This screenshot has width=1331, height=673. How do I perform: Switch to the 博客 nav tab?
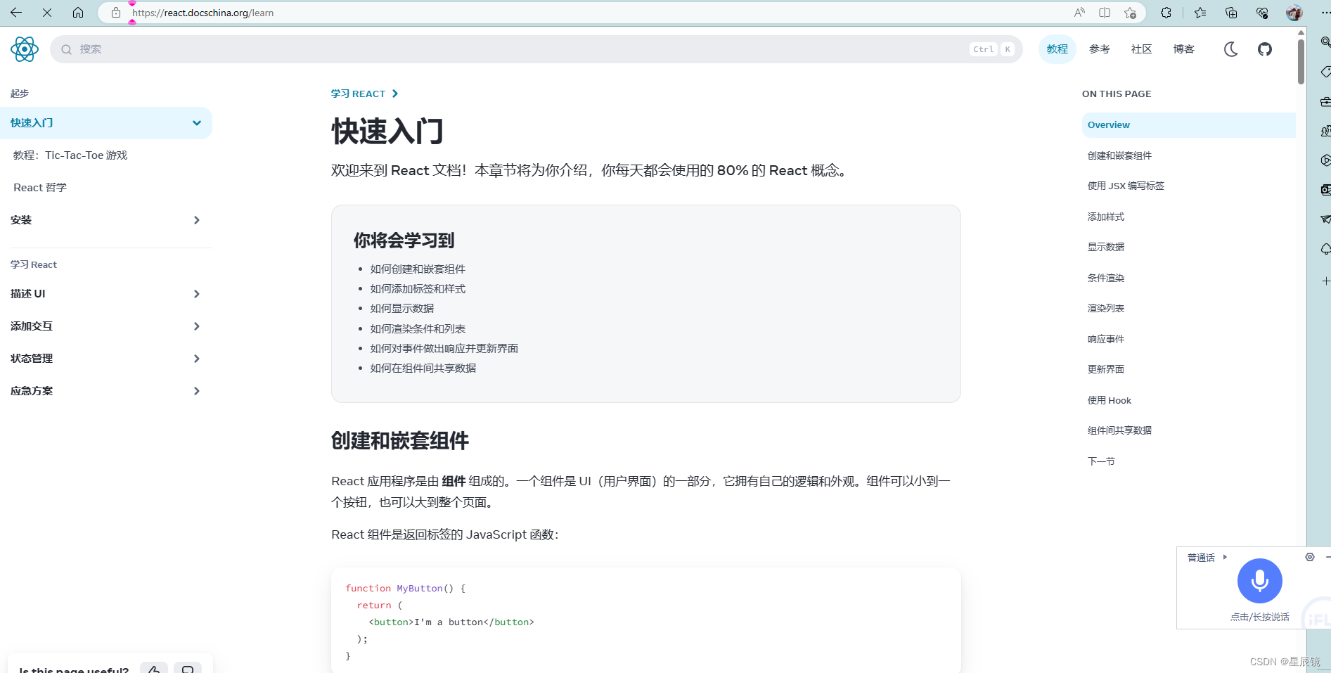1183,49
